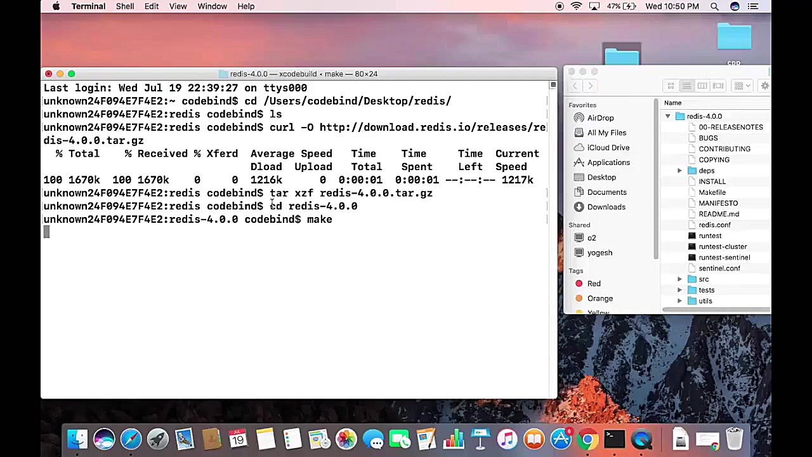Viewport: 812px width, 457px height.
Task: Open the Shell menu in Terminal
Action: click(124, 6)
